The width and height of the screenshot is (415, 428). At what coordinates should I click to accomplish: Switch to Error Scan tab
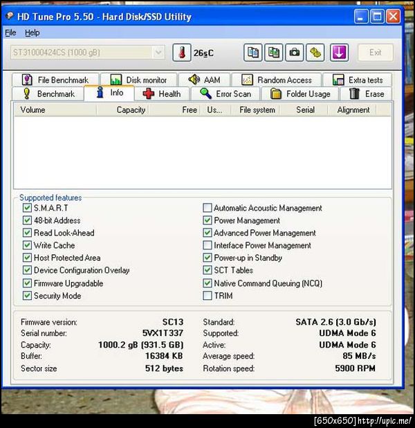click(x=225, y=94)
